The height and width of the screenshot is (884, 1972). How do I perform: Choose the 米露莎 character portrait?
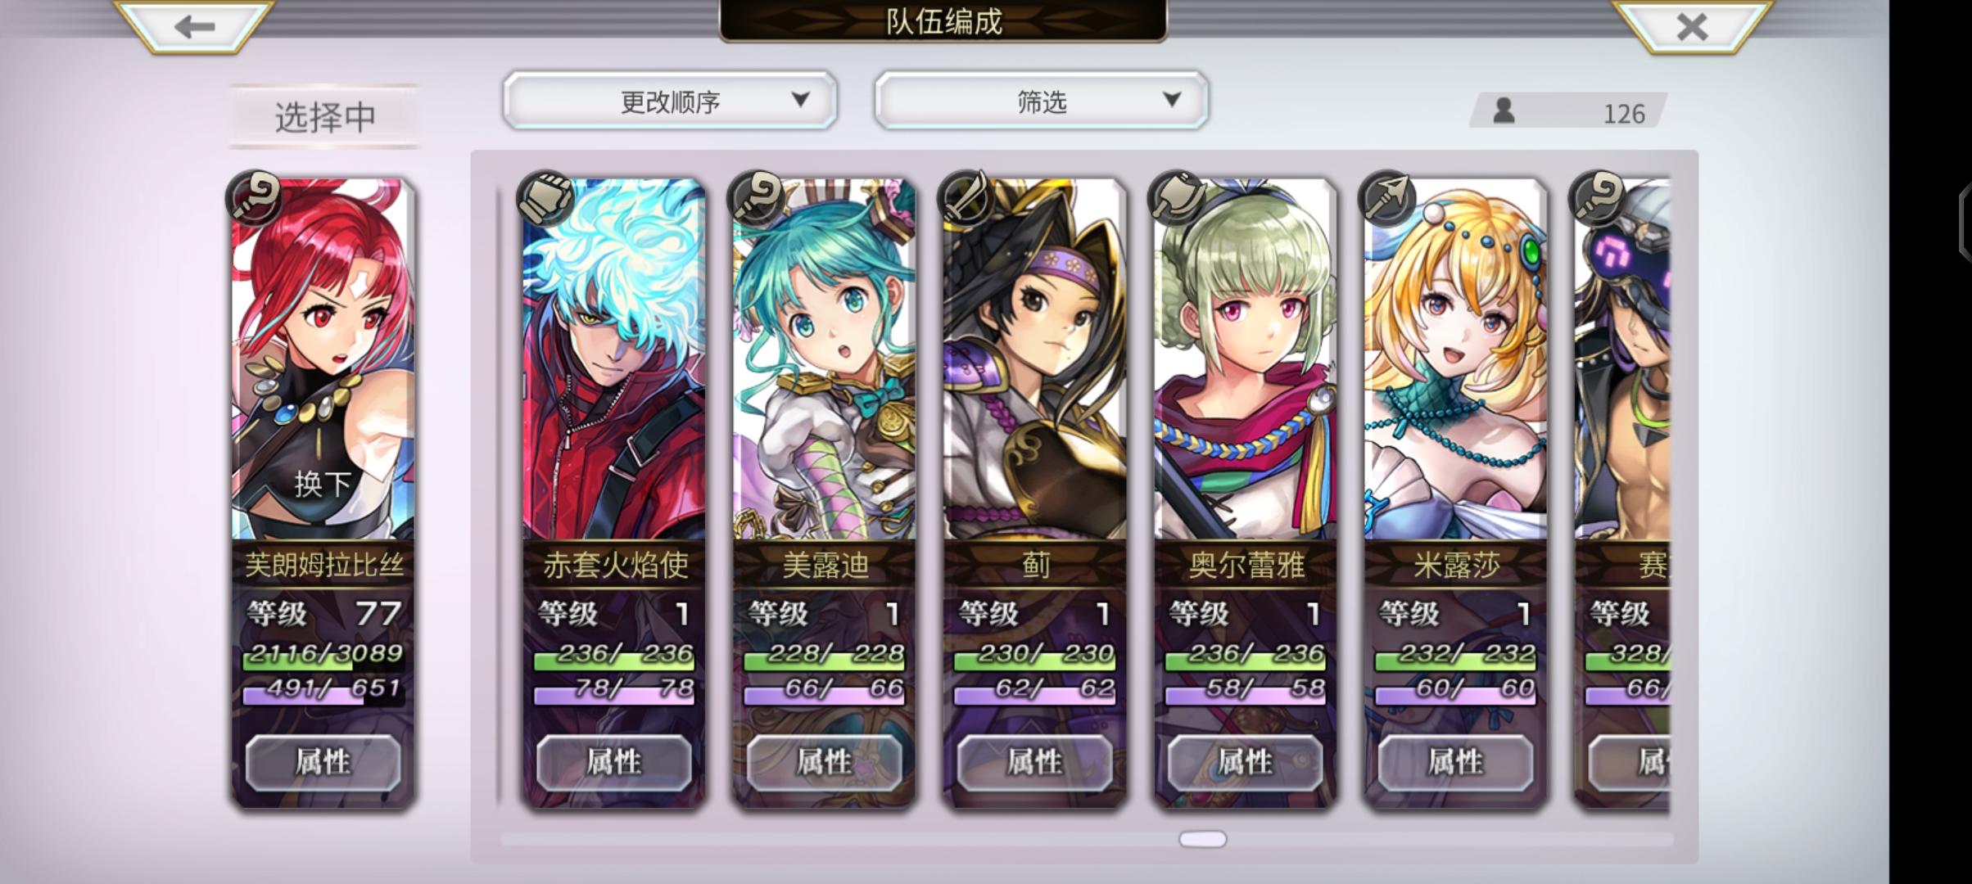(x=1456, y=359)
